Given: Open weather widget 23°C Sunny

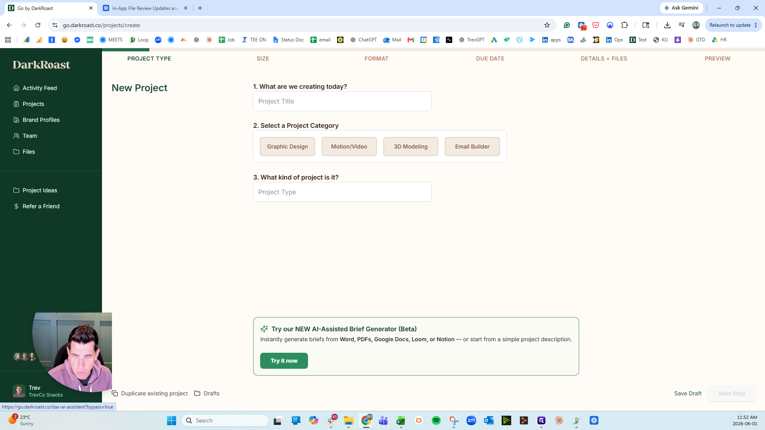Looking at the screenshot, I should [x=21, y=420].
